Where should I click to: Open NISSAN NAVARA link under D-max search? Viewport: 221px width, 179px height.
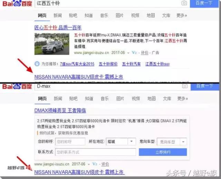pos(79,172)
